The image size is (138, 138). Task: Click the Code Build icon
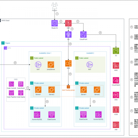click(x=21, y=84)
